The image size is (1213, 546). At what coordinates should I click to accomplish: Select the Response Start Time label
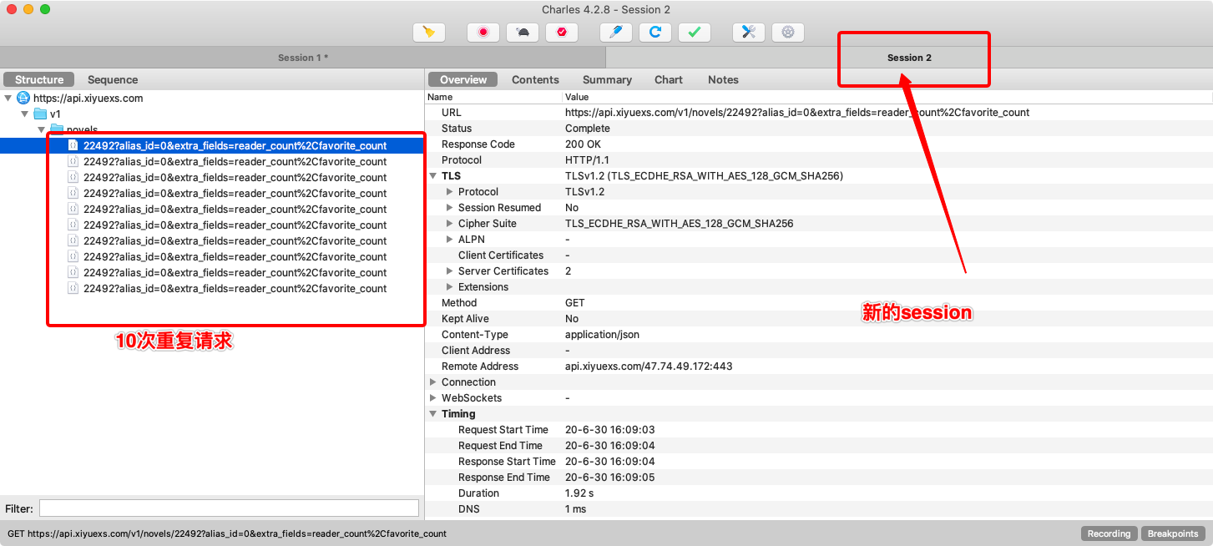[507, 462]
